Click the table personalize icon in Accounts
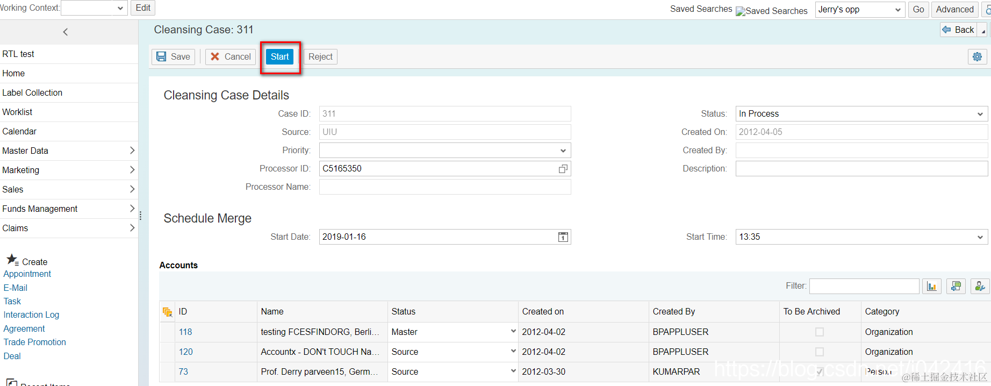Image resolution: width=991 pixels, height=386 pixels. click(980, 286)
